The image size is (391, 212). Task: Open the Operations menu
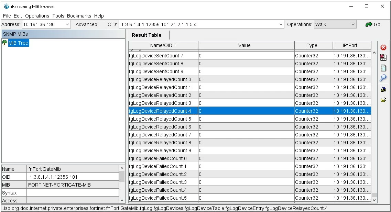coord(37,16)
